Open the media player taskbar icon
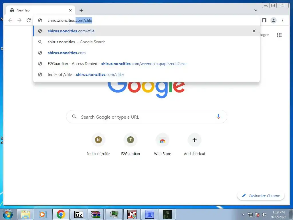This screenshot has height=220, width=293. 43,214
